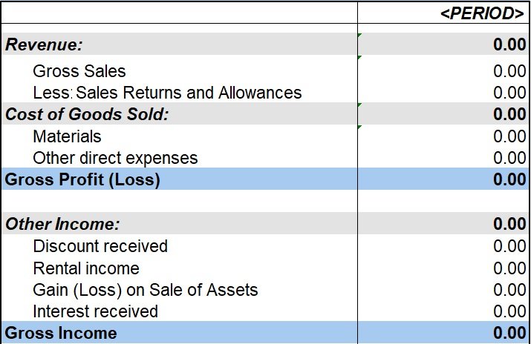Select the Gain (Loss) on Sale of Assets label

pos(146,290)
